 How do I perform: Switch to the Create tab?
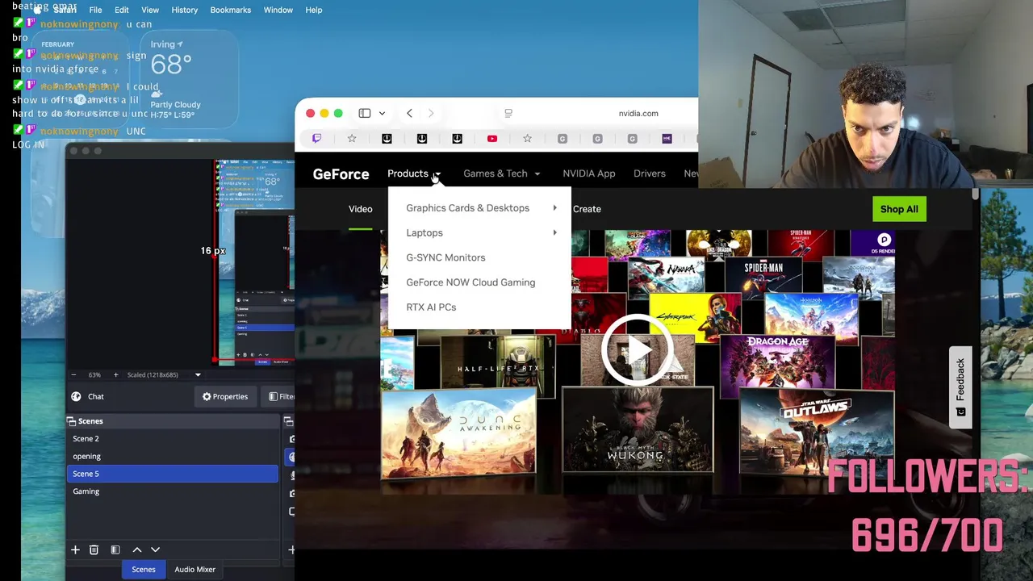[587, 209]
